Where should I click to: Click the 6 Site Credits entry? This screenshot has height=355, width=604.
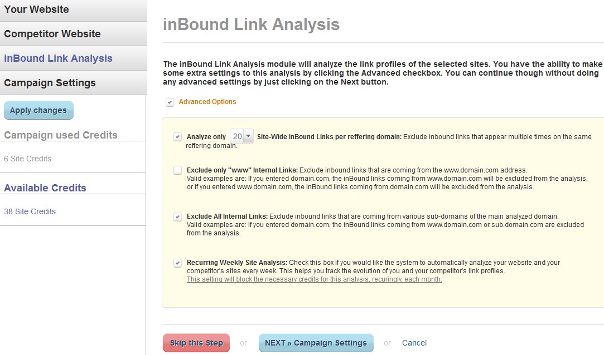[x=28, y=159]
